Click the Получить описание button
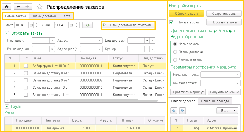The height and width of the screenshot is (132, 244). 224,92
